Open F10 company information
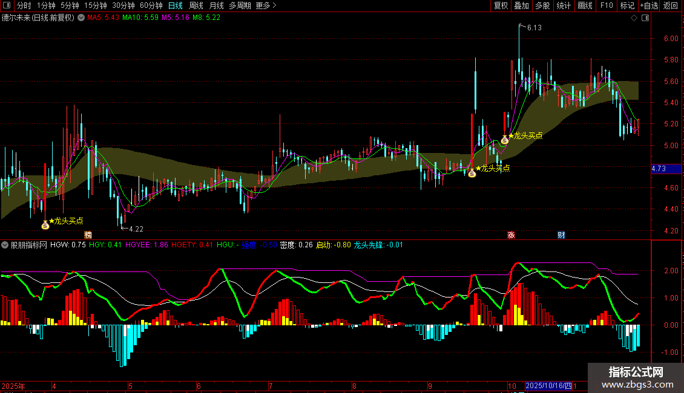The height and width of the screenshot is (393, 684). click(x=607, y=5)
